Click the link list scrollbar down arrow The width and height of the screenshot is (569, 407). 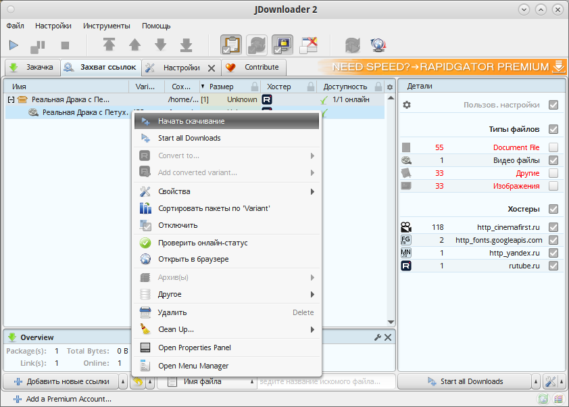[391, 322]
